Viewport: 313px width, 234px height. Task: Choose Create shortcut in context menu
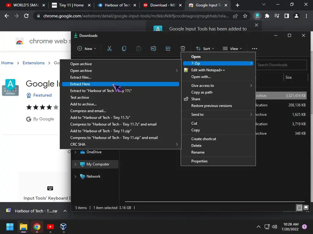pyautogui.click(x=218, y=139)
